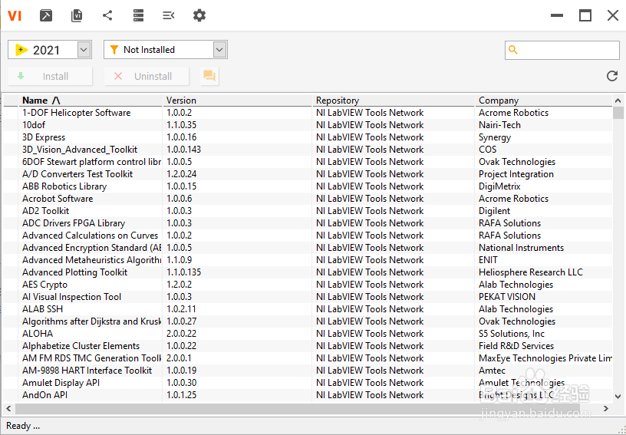Image resolution: width=626 pixels, height=435 pixels.
Task: Select Acrobot Software package
Action: click(308, 199)
